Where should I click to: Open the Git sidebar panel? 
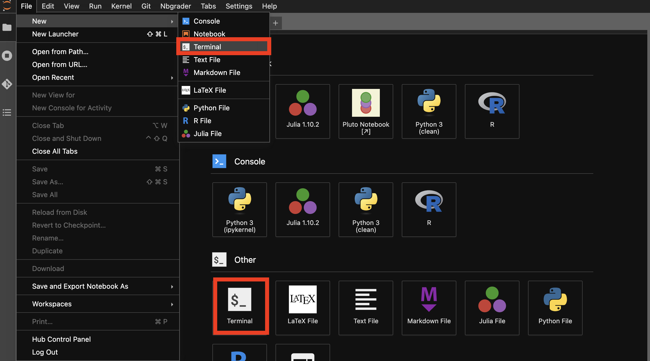(x=7, y=84)
